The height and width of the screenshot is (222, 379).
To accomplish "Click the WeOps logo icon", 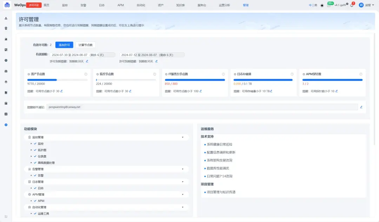I will tap(7, 5).
